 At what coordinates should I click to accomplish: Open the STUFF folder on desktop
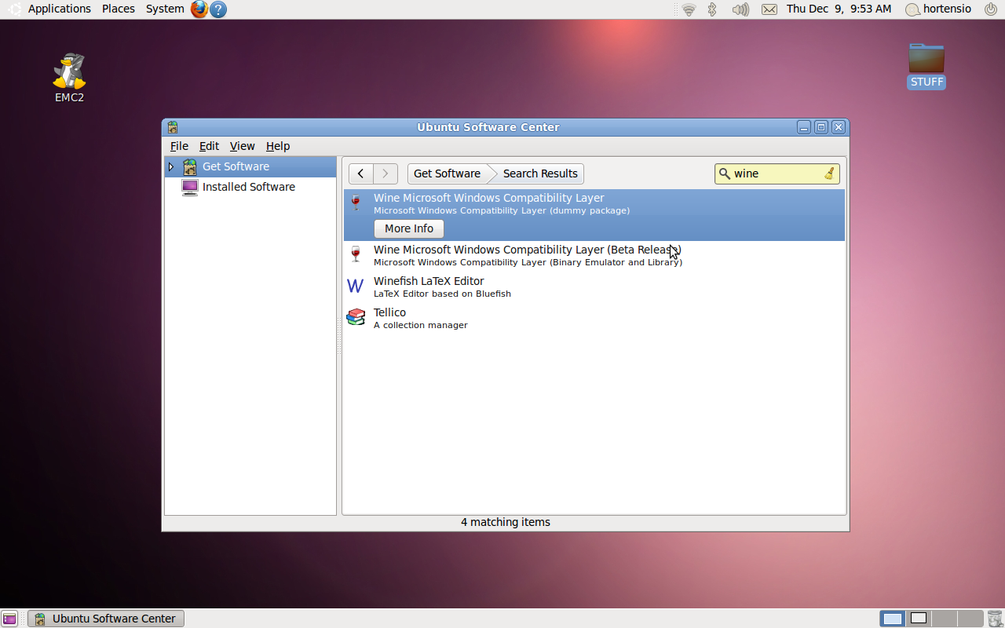coord(926,66)
